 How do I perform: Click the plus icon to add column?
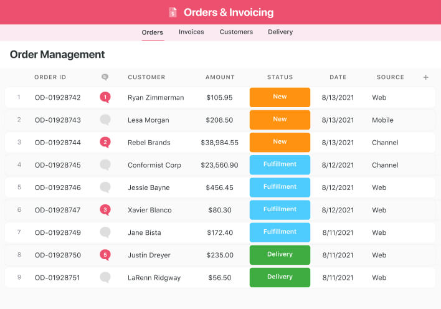pyautogui.click(x=426, y=77)
